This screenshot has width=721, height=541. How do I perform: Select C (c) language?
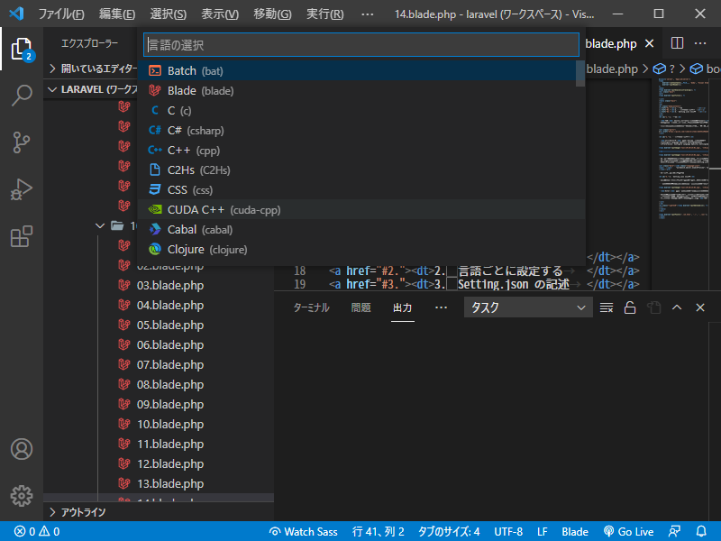[357, 110]
